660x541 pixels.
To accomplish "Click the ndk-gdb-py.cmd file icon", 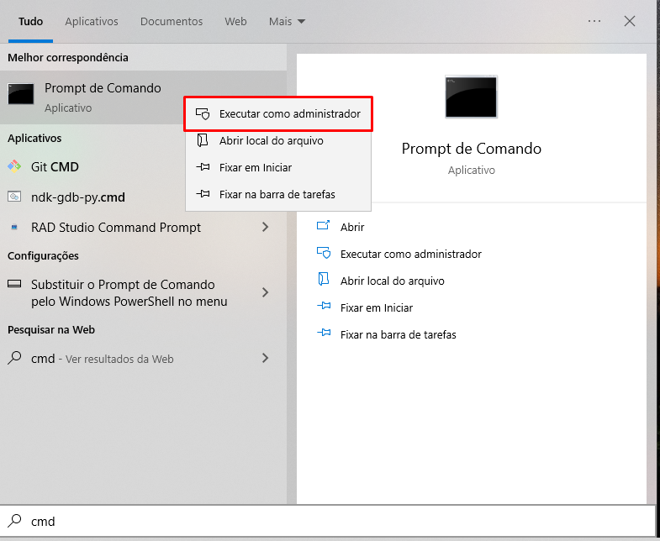I will (x=14, y=197).
